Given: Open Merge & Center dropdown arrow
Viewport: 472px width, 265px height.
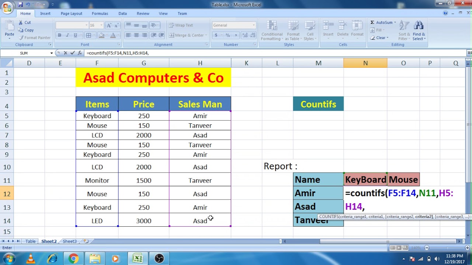Looking at the screenshot, I should tap(206, 35).
